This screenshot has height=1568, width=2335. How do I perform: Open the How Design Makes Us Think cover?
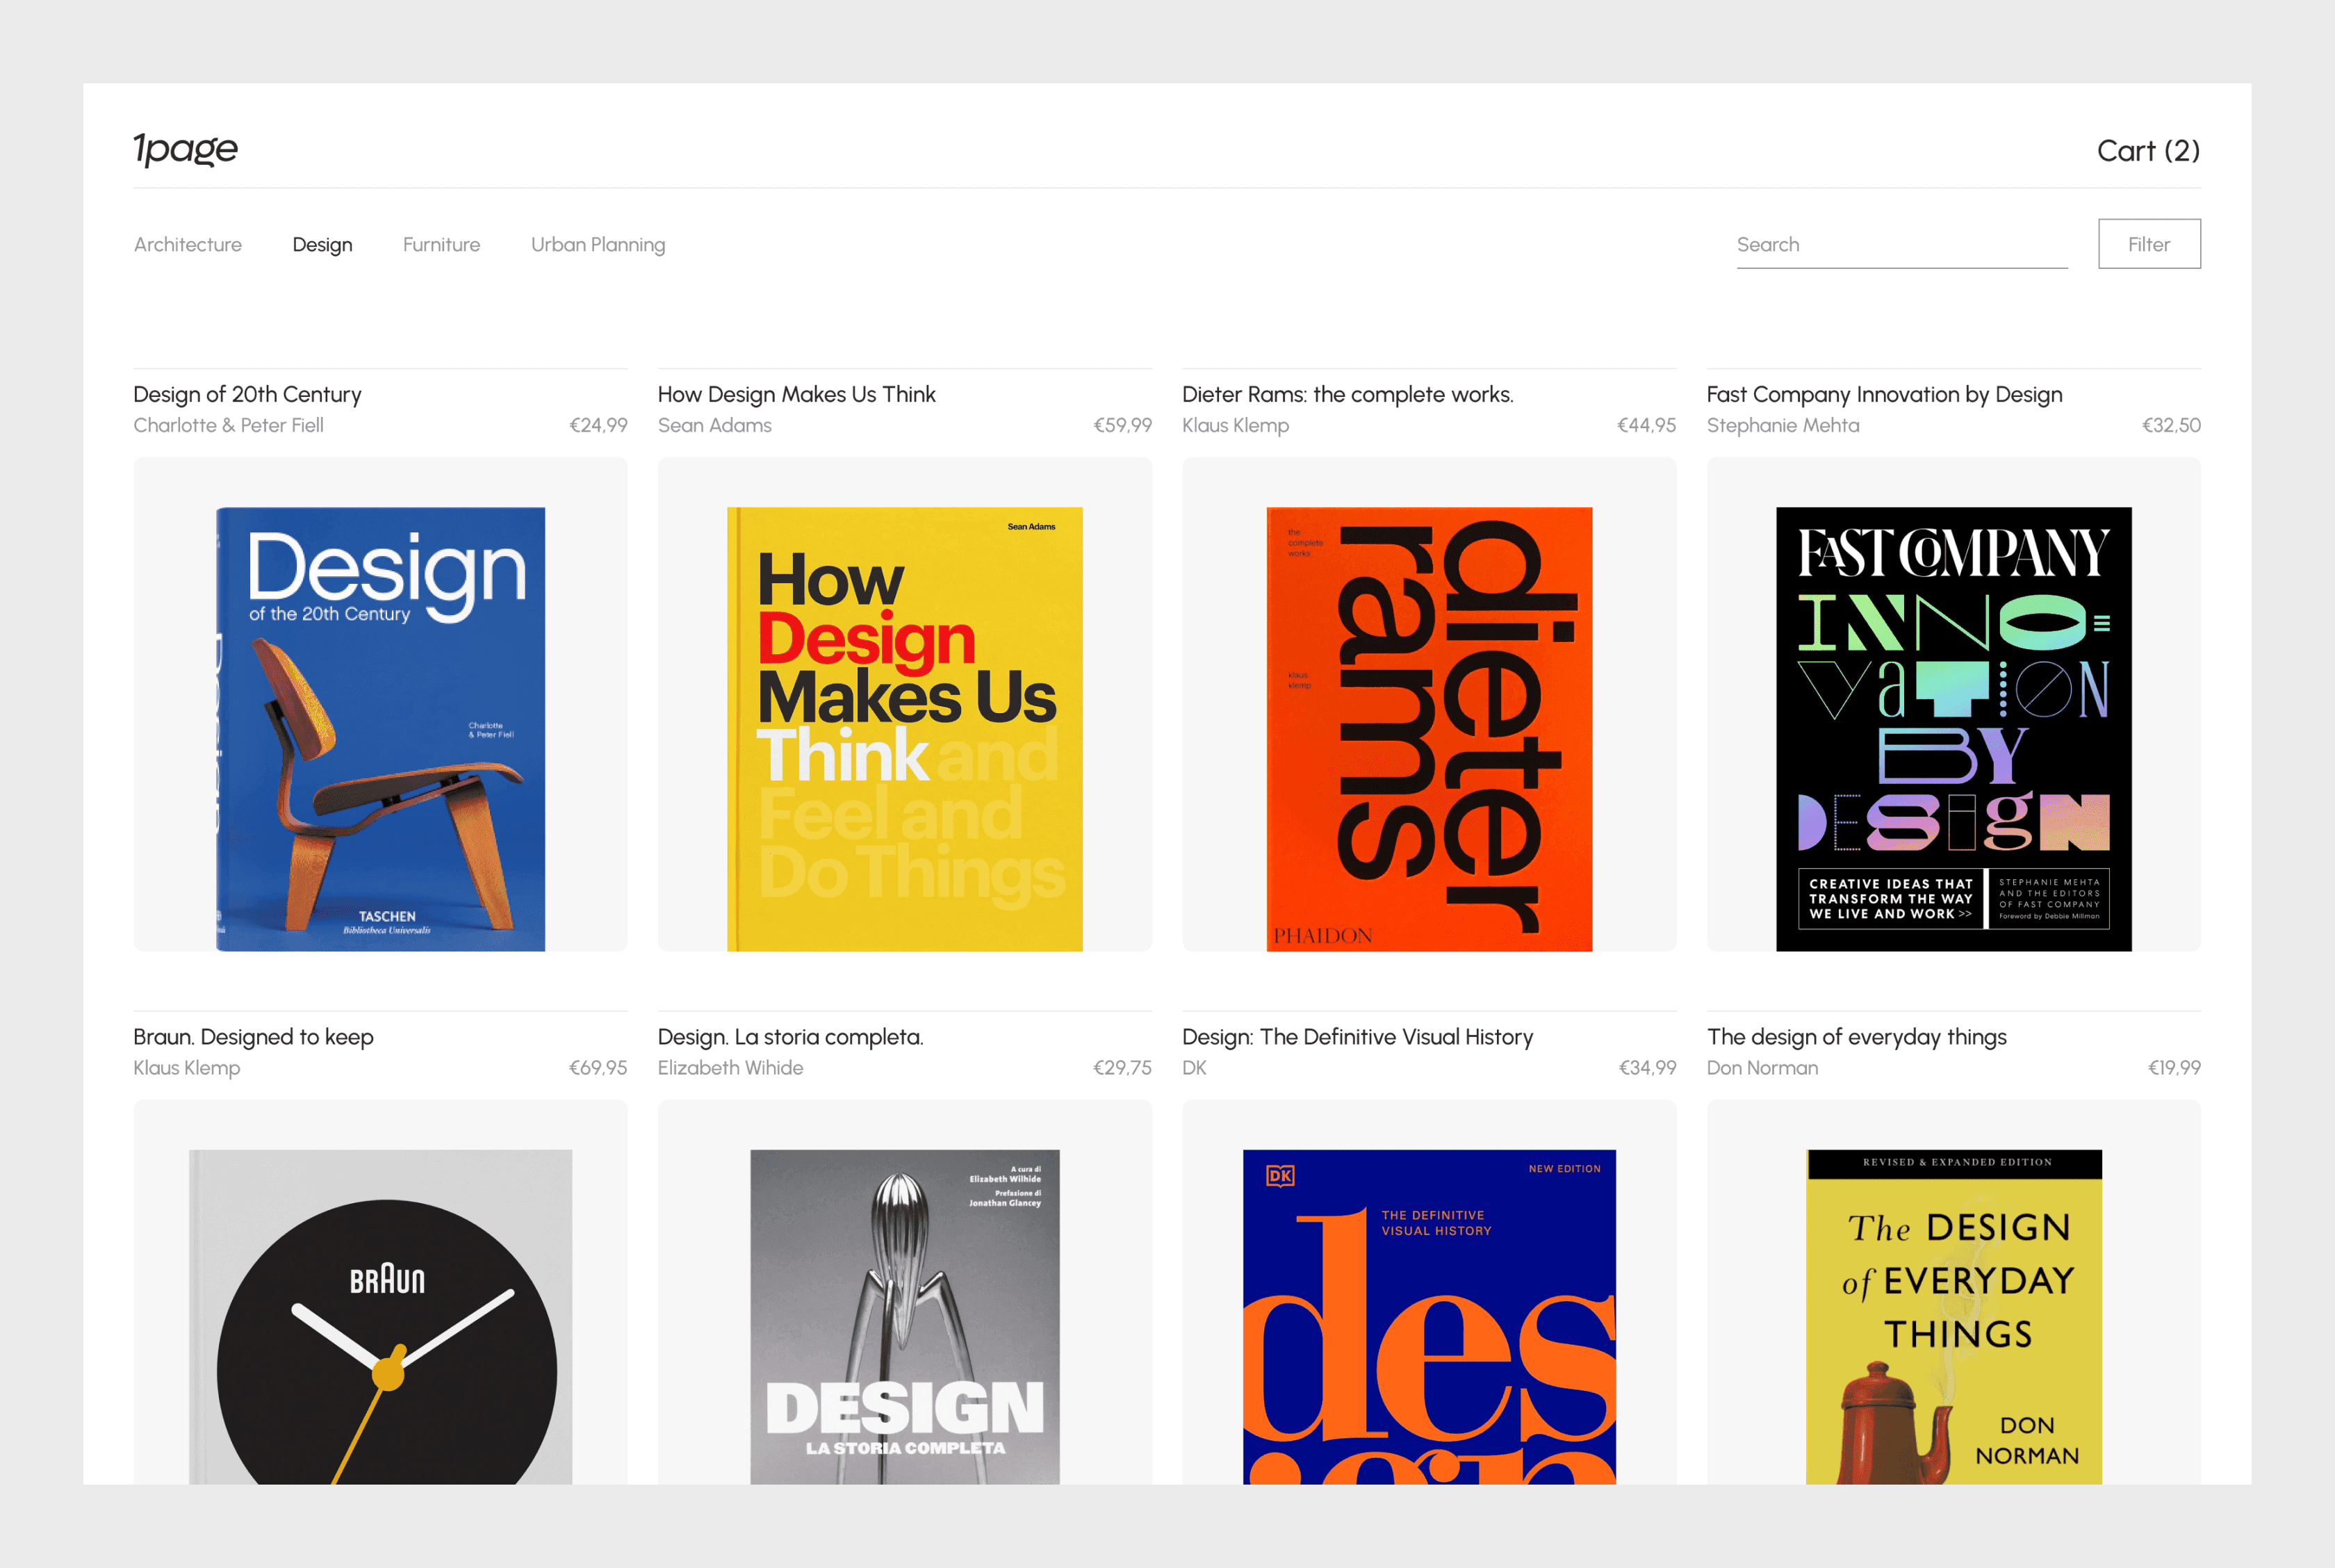[905, 728]
